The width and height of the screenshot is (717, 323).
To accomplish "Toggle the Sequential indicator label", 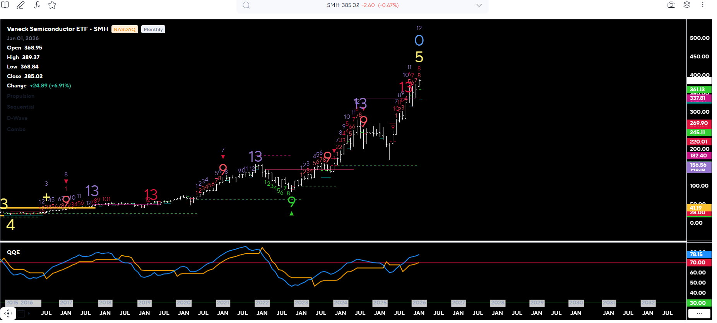I will pos(21,107).
